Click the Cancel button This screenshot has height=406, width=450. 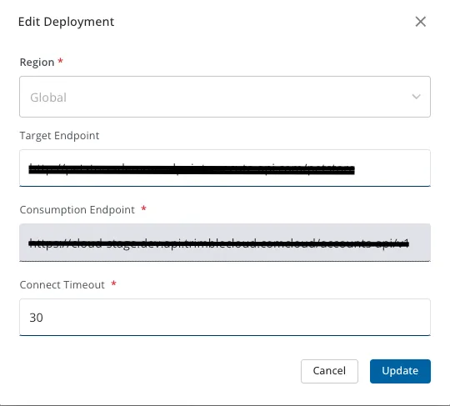pyautogui.click(x=329, y=371)
